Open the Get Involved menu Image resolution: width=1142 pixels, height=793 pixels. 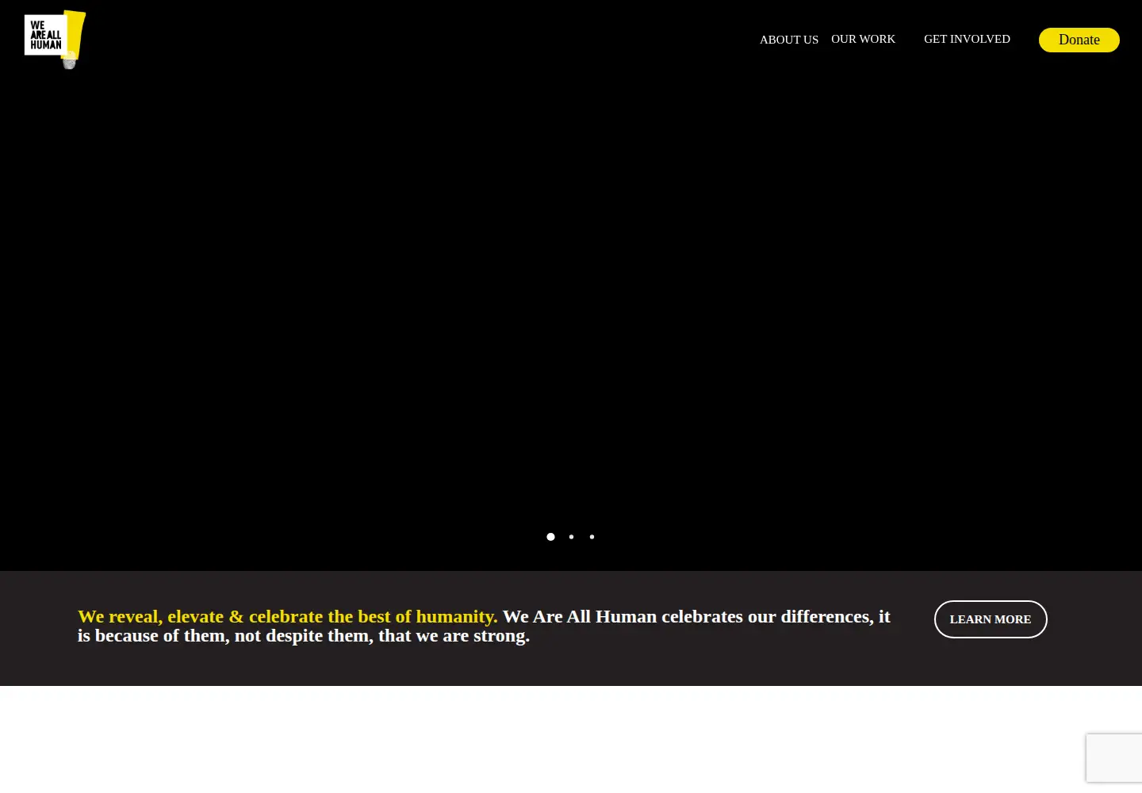pyautogui.click(x=967, y=39)
